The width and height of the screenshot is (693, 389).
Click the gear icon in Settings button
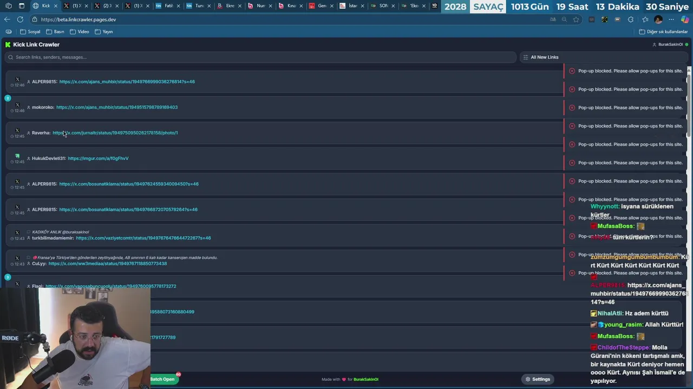click(528, 379)
